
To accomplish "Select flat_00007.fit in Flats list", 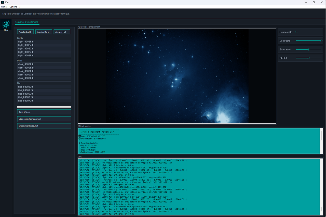I will (x=44, y=101).
